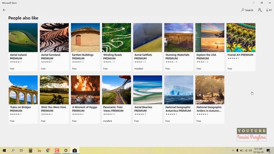The image size is (274, 154).
Task: Click the star rating of A Moment of Hygge
Action: [x=78, y=114]
